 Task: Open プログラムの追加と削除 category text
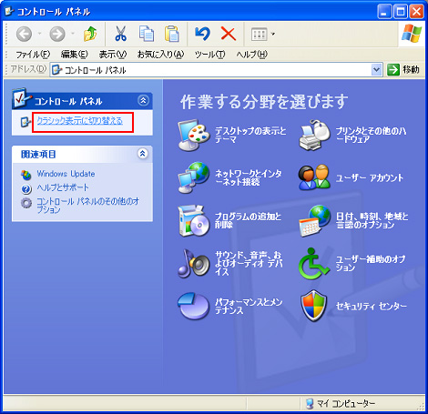(248, 220)
